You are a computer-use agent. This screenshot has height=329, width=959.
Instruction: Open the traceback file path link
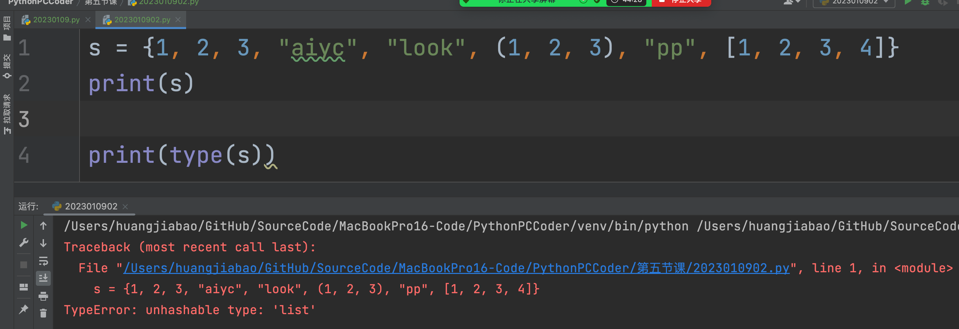click(x=456, y=268)
